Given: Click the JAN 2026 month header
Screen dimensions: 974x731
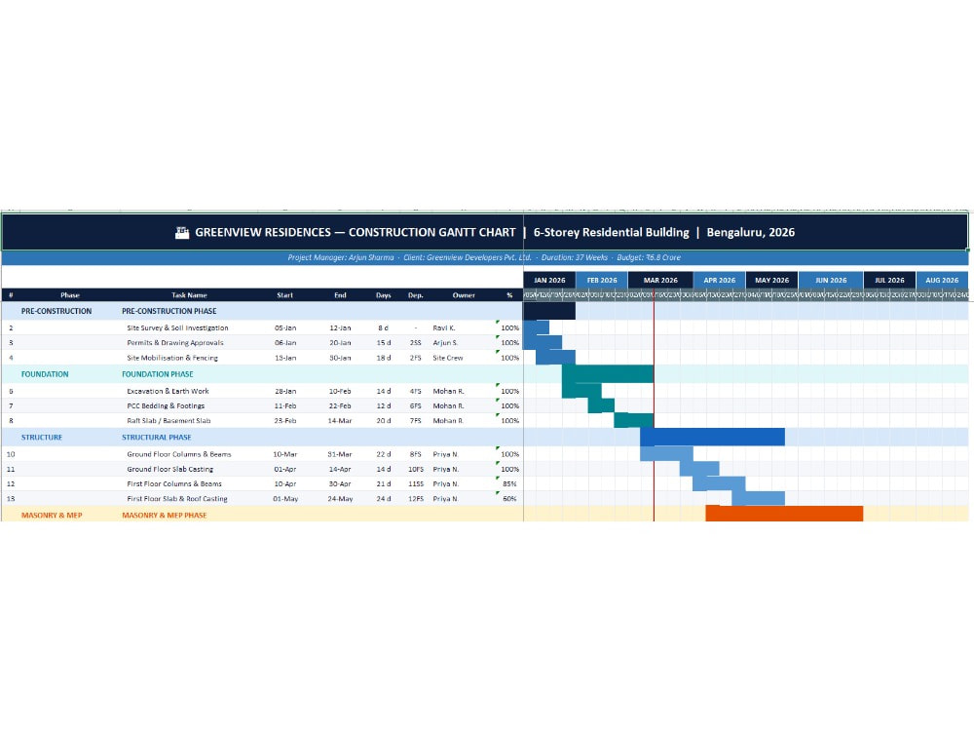Looking at the screenshot, I should [549, 280].
